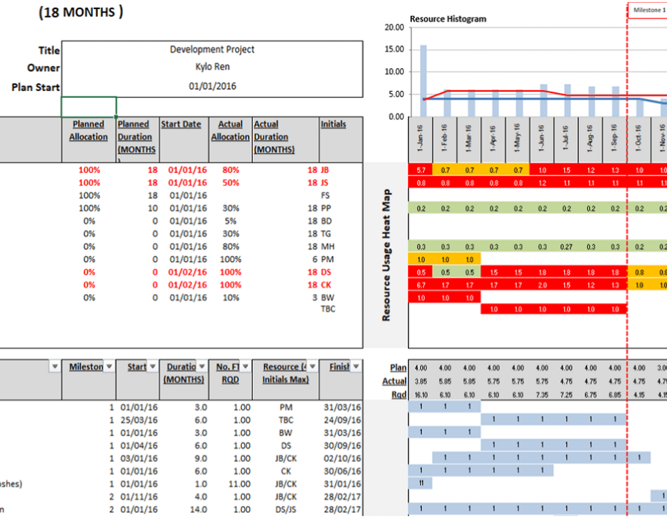
Task: Click the Actual row label
Action: [x=395, y=381]
